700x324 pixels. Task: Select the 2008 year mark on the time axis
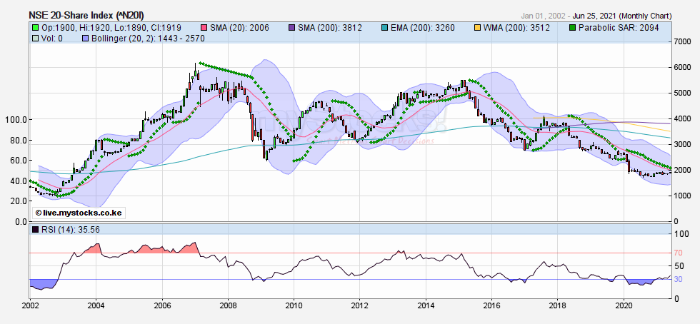pos(228,305)
